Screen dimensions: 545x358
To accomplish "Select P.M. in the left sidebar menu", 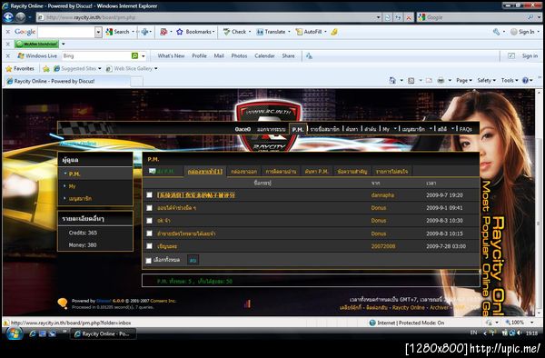I will (x=74, y=174).
